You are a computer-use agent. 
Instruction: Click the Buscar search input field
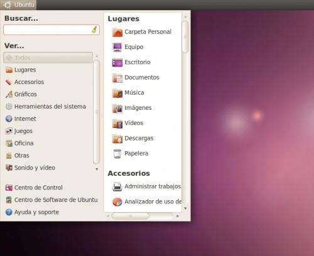[x=51, y=29]
